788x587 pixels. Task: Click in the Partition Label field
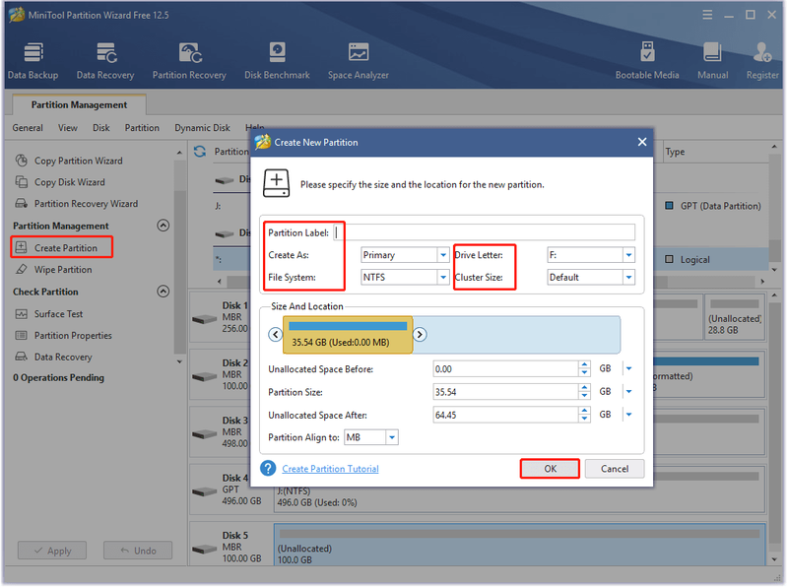pos(485,232)
